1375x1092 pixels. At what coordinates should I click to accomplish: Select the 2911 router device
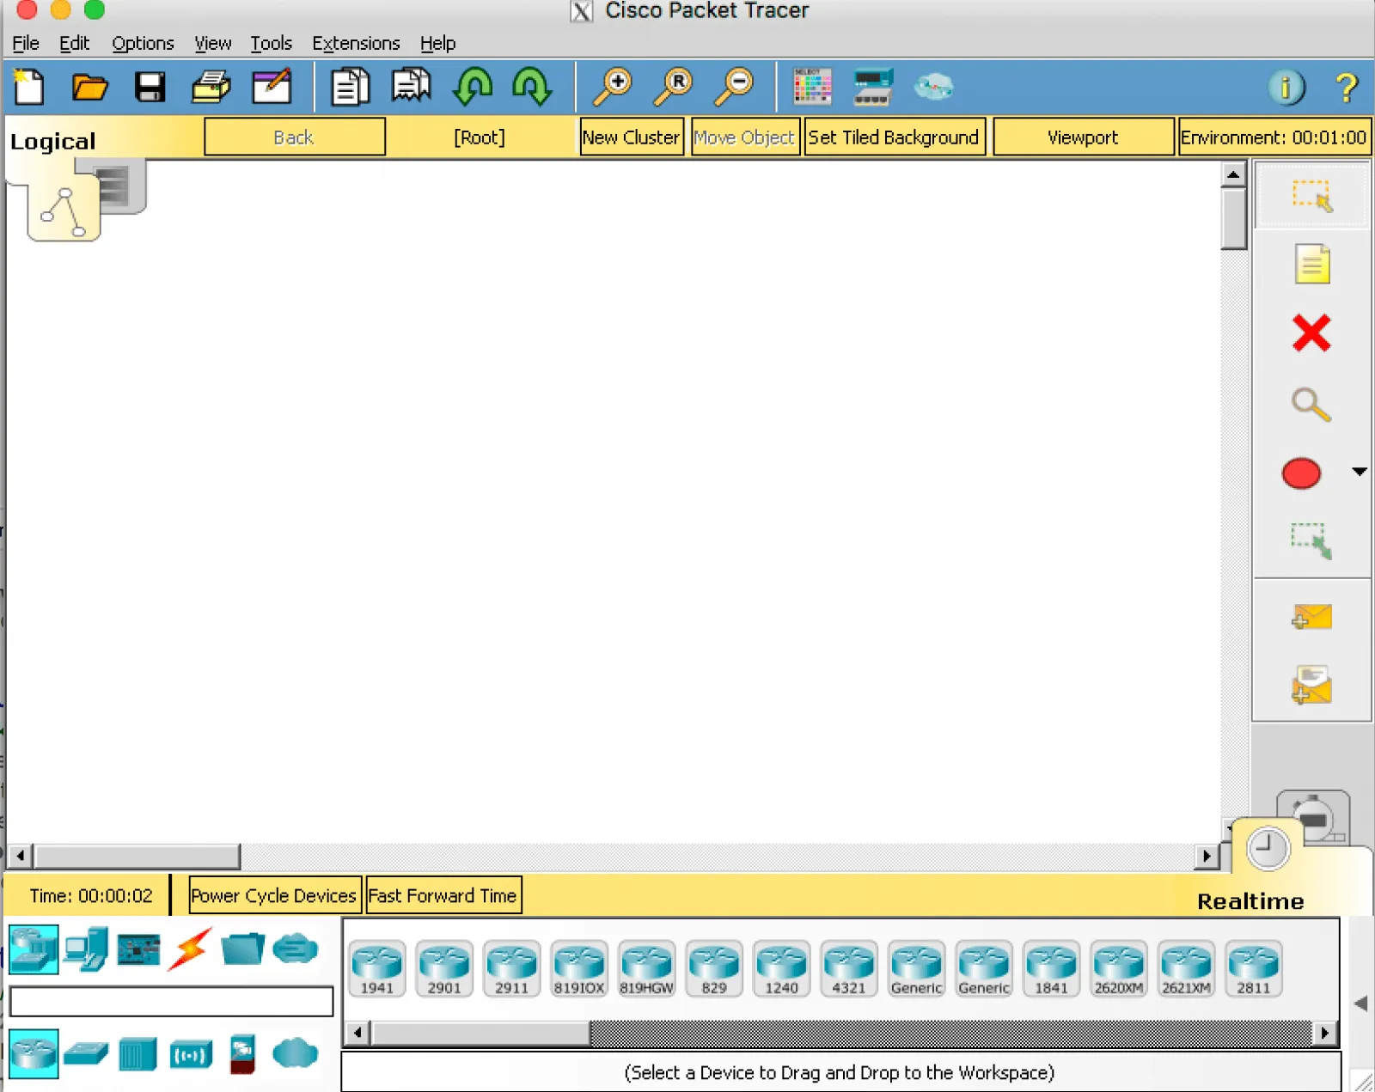(511, 968)
